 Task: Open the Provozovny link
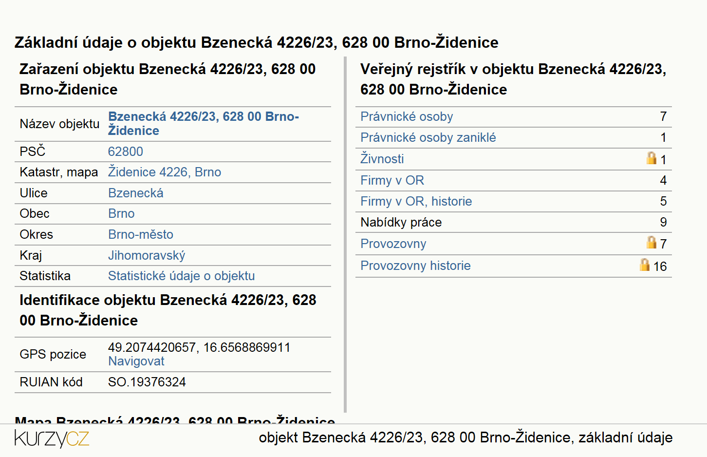[x=393, y=244]
